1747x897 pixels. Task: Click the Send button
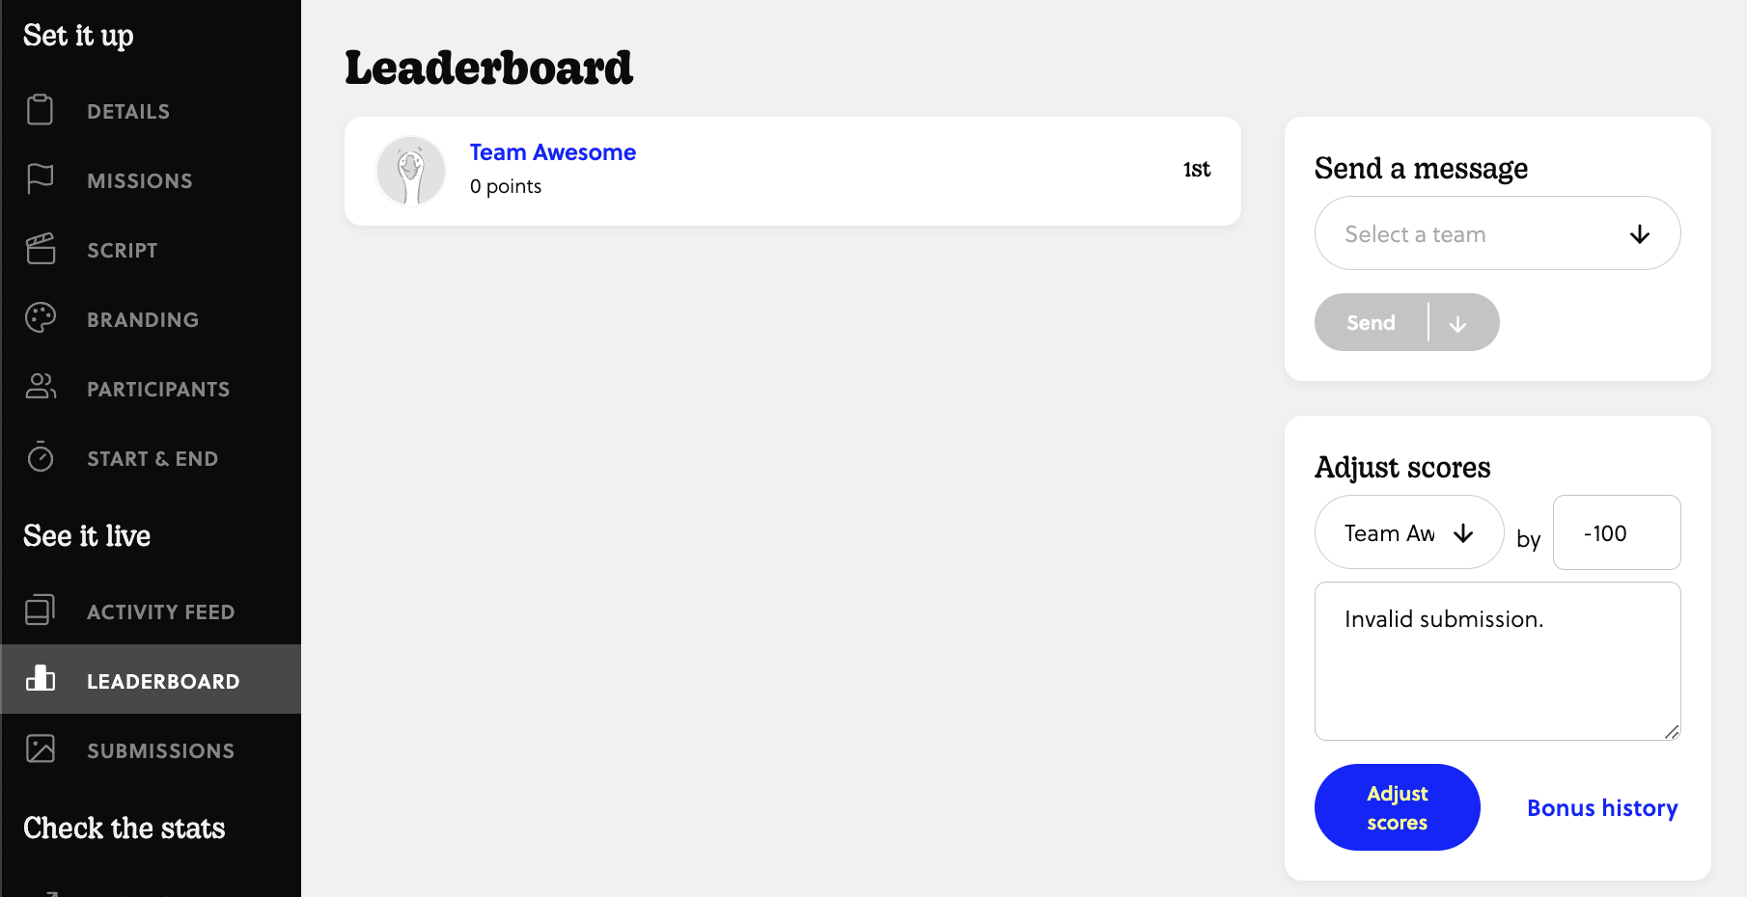tap(1370, 322)
